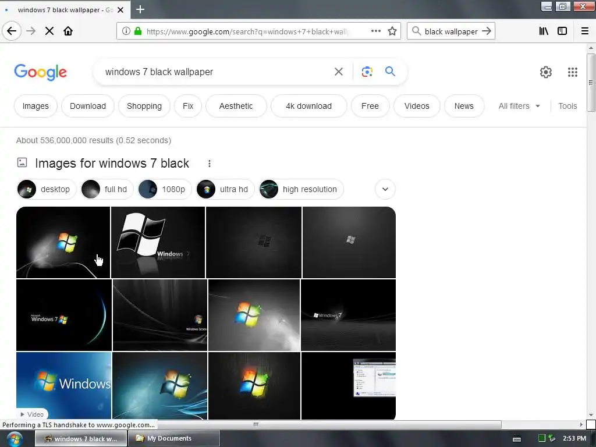Open teal swirl Windows logo thumbnail
The width and height of the screenshot is (596, 447).
pos(159,386)
